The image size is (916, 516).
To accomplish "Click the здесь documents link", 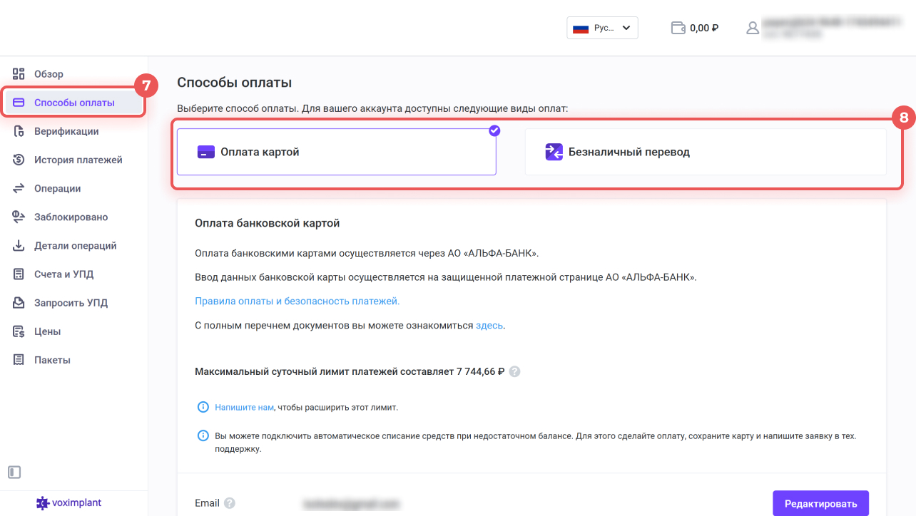I will pos(489,326).
